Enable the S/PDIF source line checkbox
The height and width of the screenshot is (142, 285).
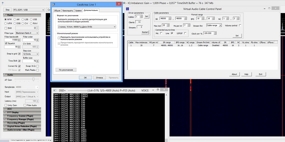coord(185,33)
